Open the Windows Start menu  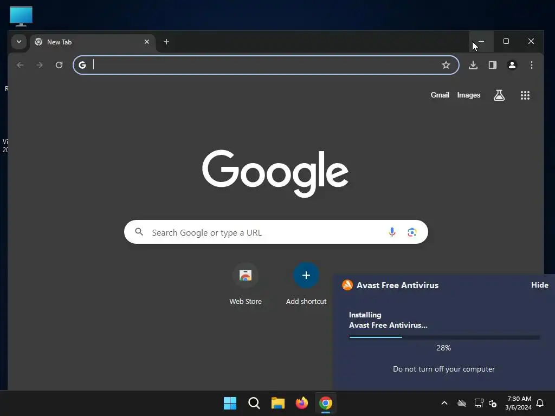tap(230, 403)
